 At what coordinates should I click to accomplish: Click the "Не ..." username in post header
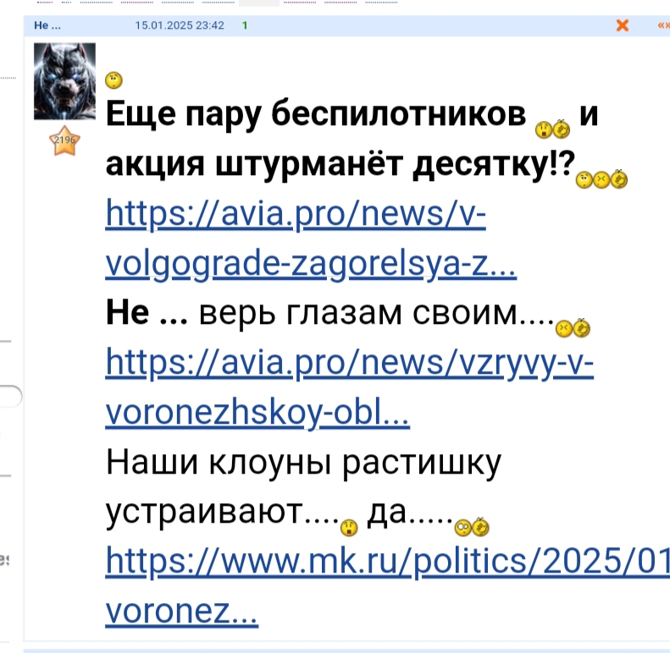pyautogui.click(x=47, y=25)
